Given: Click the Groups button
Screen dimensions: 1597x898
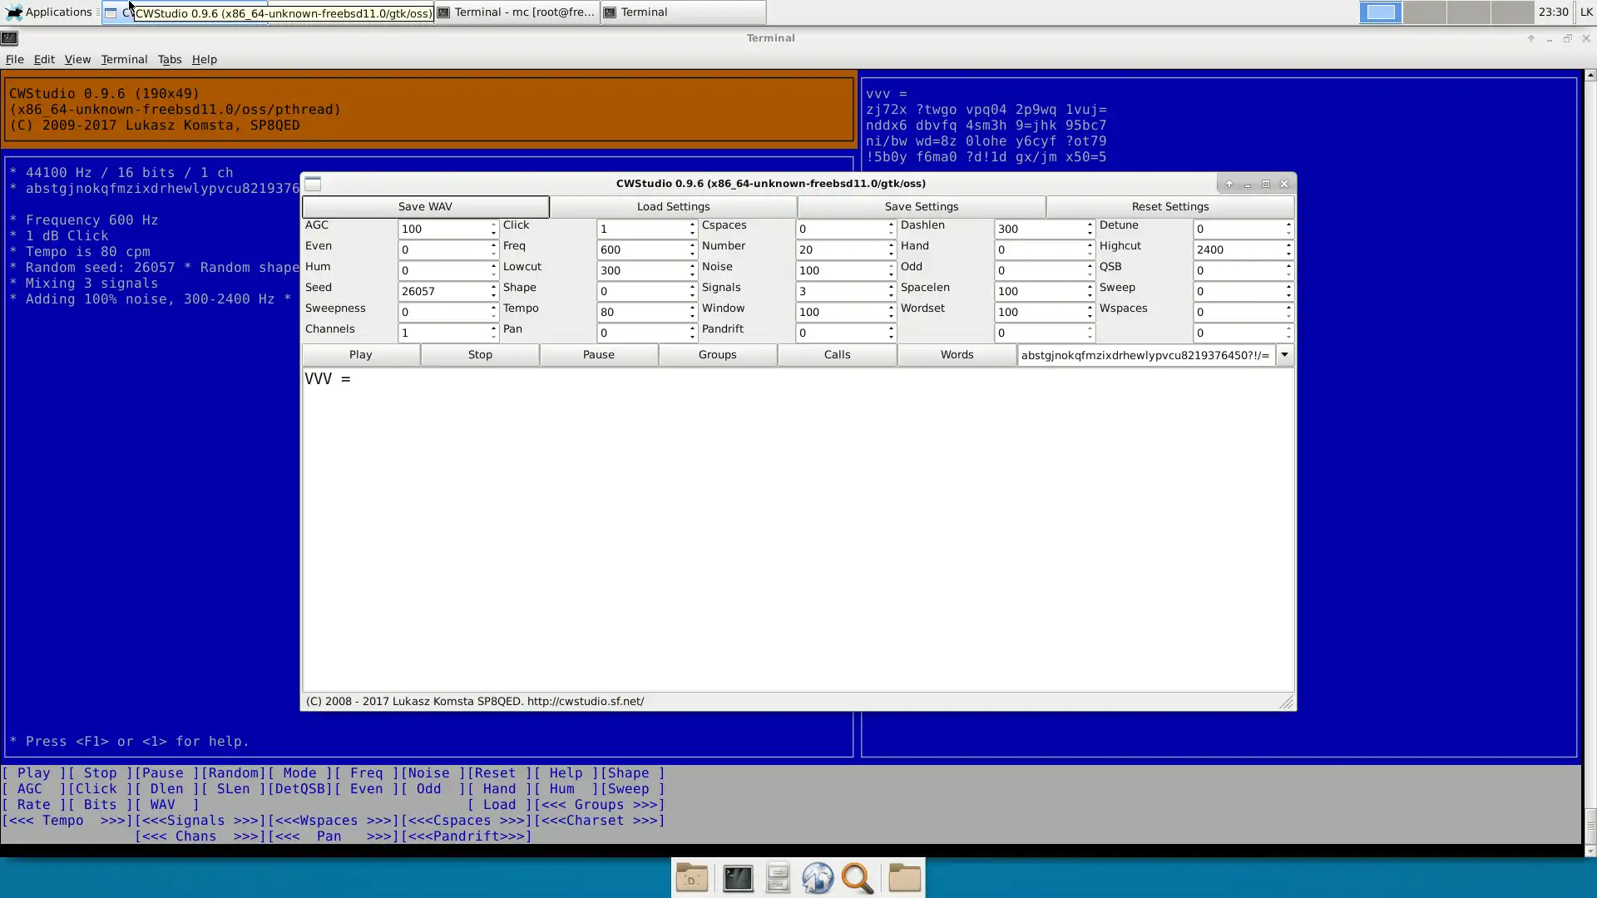Looking at the screenshot, I should (717, 355).
